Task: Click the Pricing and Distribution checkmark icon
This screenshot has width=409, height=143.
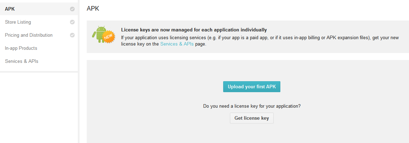Action: pyautogui.click(x=72, y=35)
